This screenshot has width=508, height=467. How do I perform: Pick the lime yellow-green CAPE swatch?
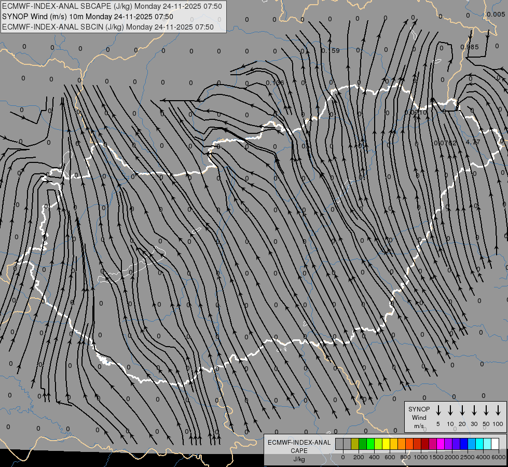(x=378, y=444)
